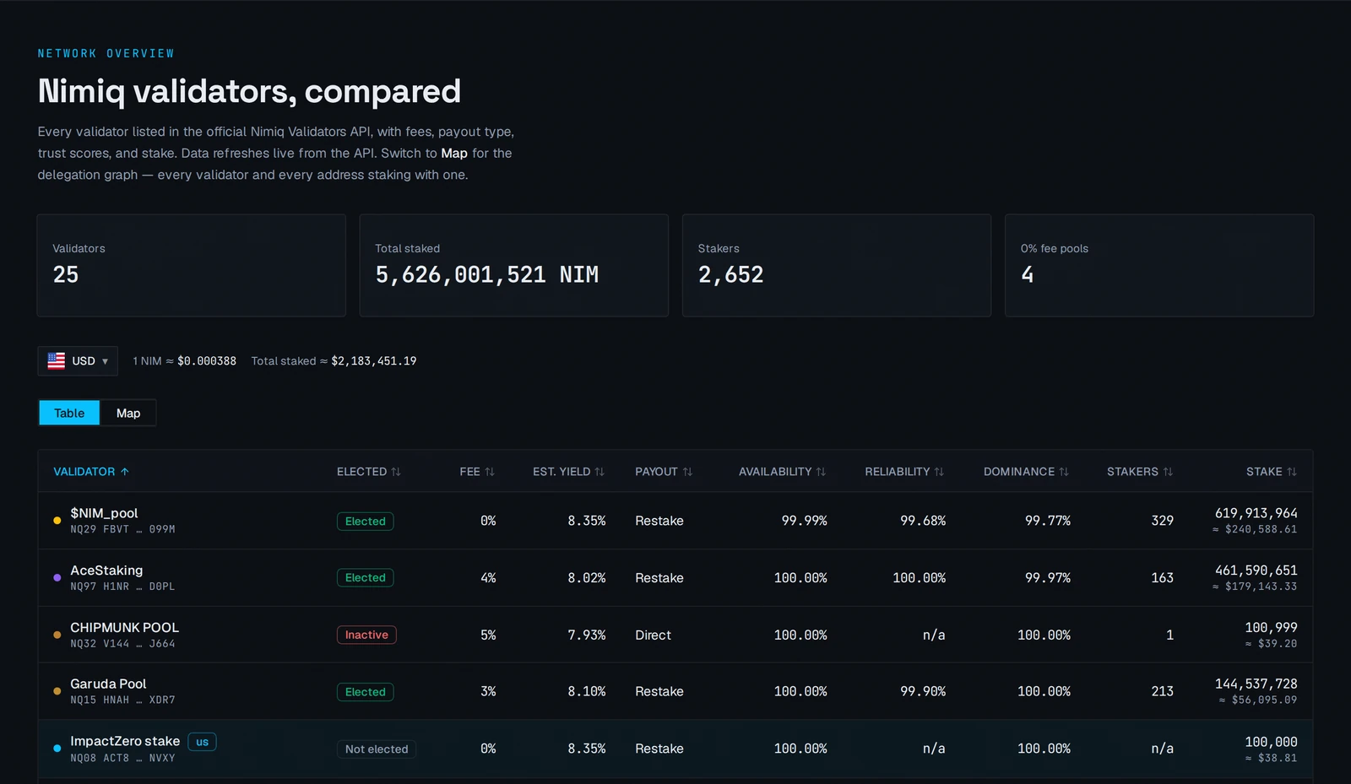Click the yellow dot beside $NIM_pool
This screenshot has width=1351, height=784.
[x=57, y=521]
